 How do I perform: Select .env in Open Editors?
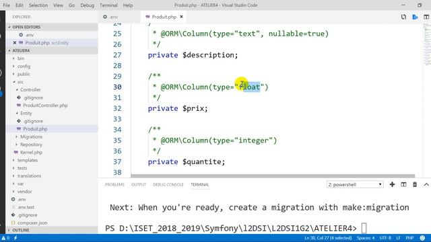[x=52, y=35]
